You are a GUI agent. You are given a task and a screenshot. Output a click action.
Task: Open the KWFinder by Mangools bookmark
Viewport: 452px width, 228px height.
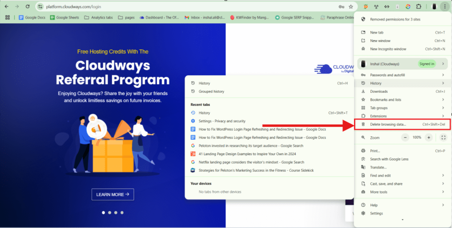(x=249, y=18)
